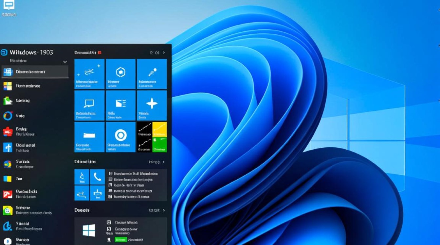This screenshot has width=440, height=245.
Task: Select the multicolor four-square app list entry
Action: (8, 86)
